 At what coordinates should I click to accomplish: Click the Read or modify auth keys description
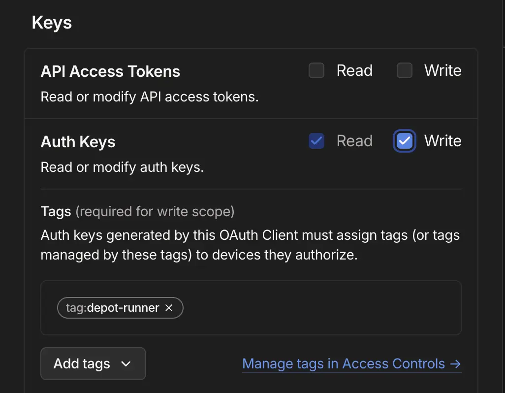122,167
